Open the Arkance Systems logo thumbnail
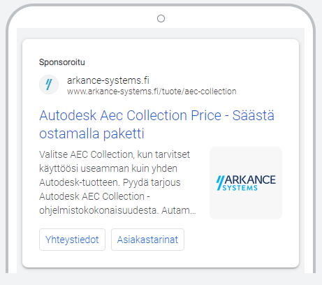Image resolution: width=322 pixels, height=285 pixels. tap(246, 183)
